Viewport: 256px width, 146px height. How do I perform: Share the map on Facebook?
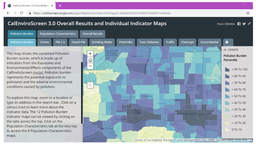239,24
